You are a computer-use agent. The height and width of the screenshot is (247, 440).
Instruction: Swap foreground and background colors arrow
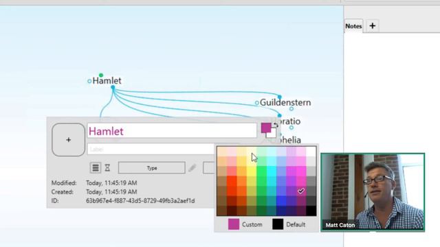click(x=276, y=125)
